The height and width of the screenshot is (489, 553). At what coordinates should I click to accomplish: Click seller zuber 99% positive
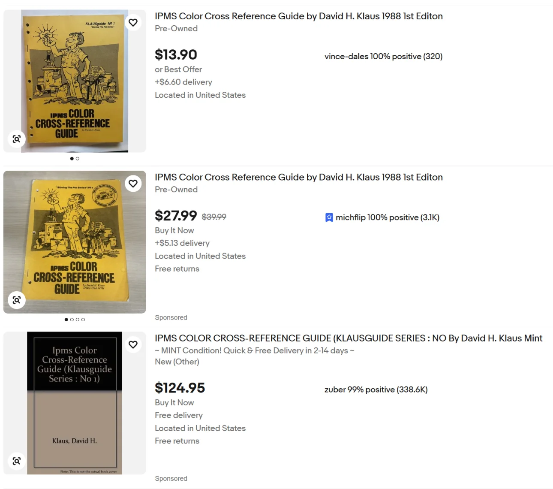pos(376,389)
